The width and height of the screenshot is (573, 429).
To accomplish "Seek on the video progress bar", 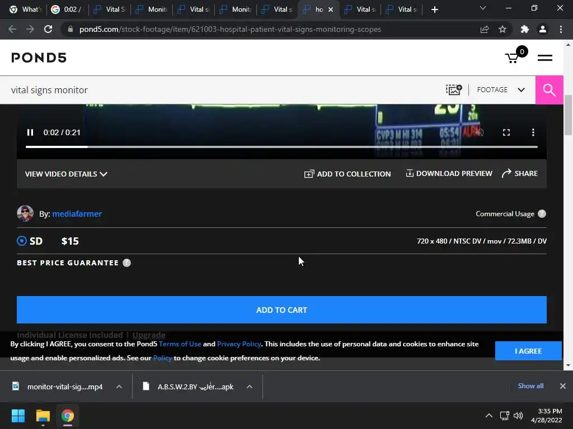I will tap(281, 147).
